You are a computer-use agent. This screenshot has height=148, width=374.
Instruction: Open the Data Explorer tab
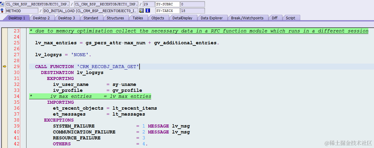[x=212, y=18]
